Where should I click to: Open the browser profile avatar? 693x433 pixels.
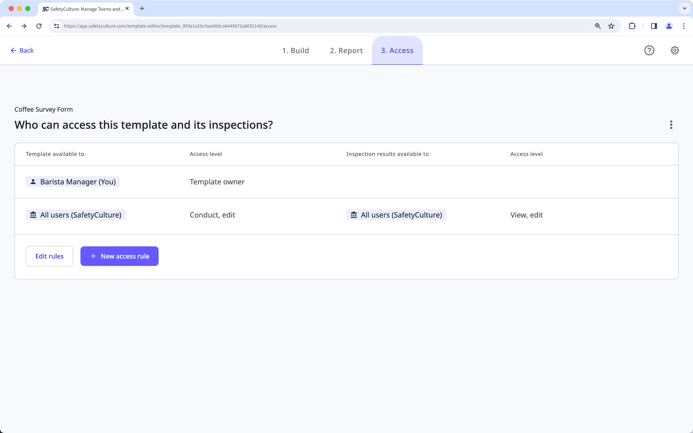click(x=669, y=26)
